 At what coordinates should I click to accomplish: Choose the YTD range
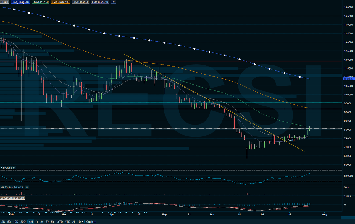coord(67,222)
